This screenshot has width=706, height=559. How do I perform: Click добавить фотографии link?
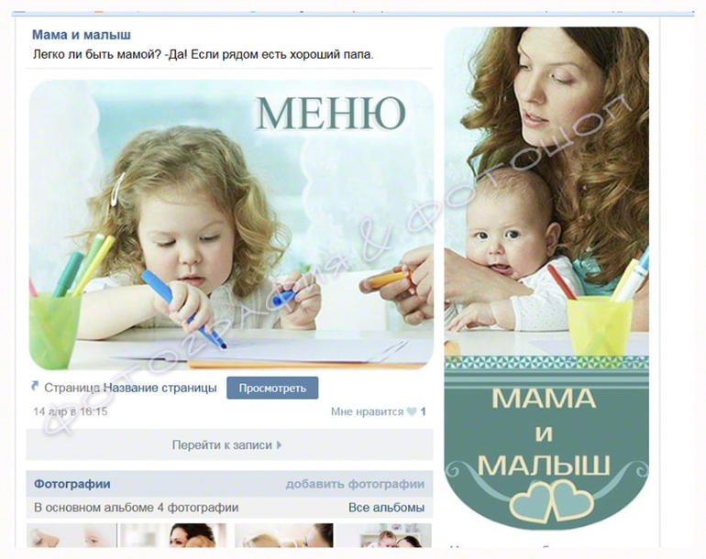point(355,484)
